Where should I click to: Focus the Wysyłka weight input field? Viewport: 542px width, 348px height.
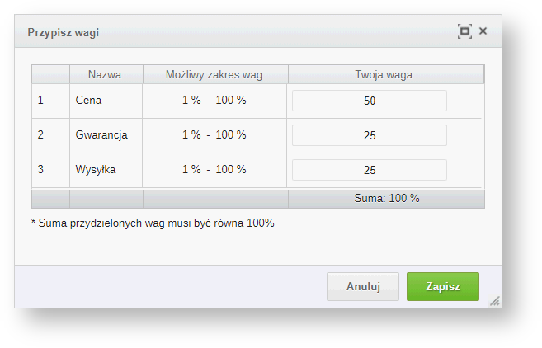point(369,170)
